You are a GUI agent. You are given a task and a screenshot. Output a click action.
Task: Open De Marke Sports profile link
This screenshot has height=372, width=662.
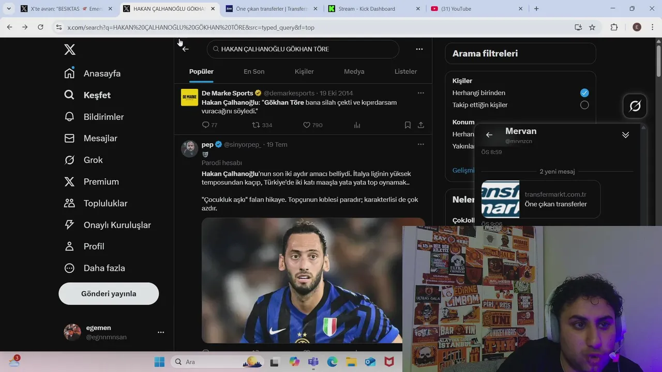point(227,93)
